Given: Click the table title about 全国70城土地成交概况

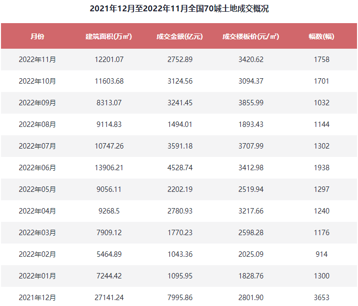Looking at the screenshot, I should pos(179,9).
